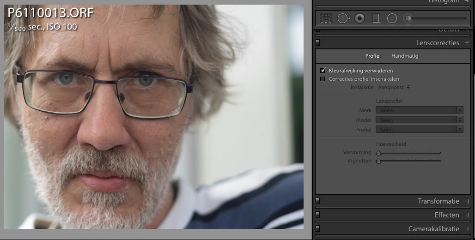Screen dimensions: 475x240
Task: Expand the Transformatie panel triangle
Action: pos(467,201)
